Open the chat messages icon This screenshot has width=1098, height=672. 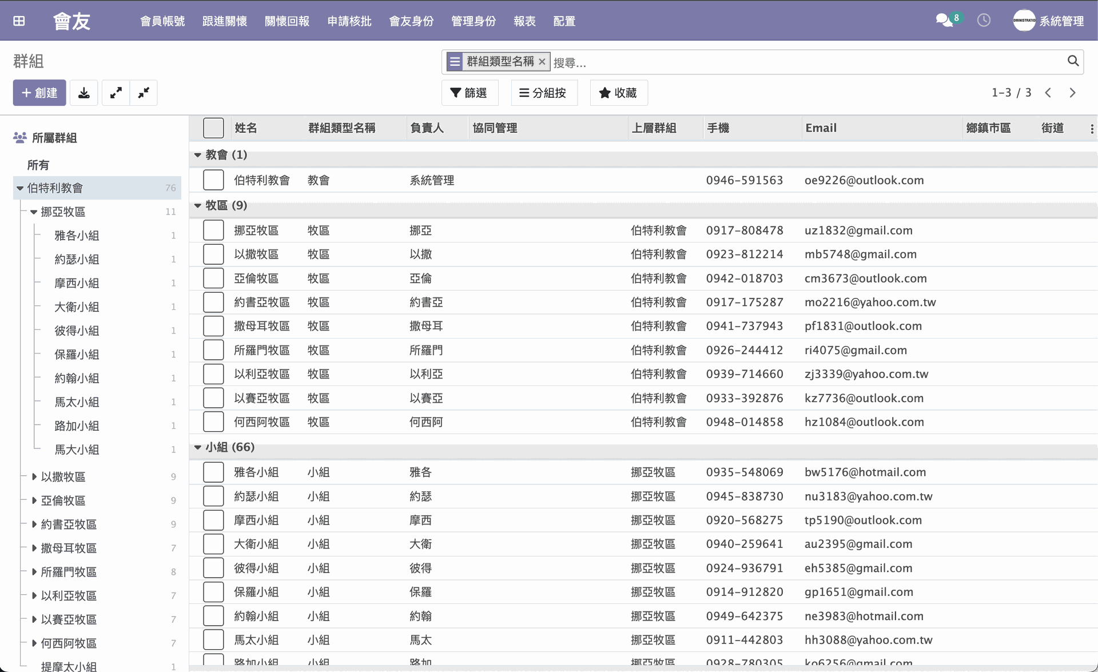coord(944,21)
